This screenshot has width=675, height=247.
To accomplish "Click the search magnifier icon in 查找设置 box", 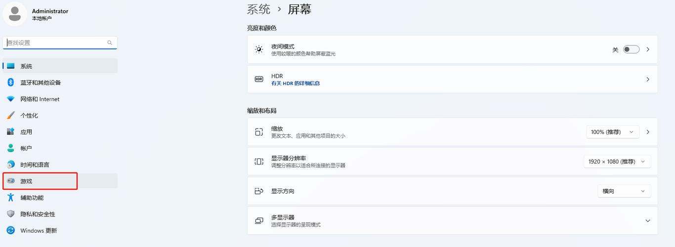I will [110, 43].
